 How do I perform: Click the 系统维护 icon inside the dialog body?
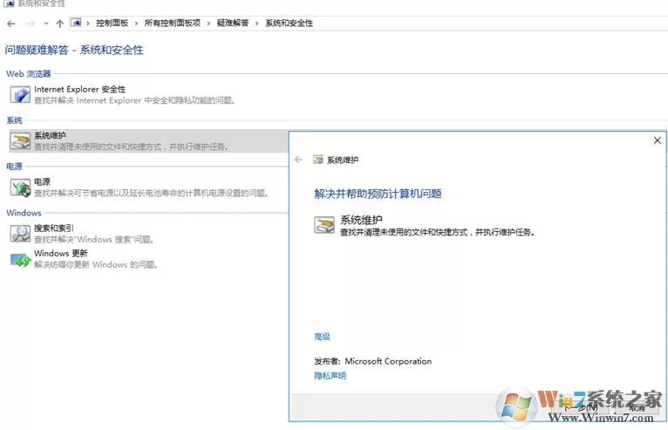click(324, 224)
